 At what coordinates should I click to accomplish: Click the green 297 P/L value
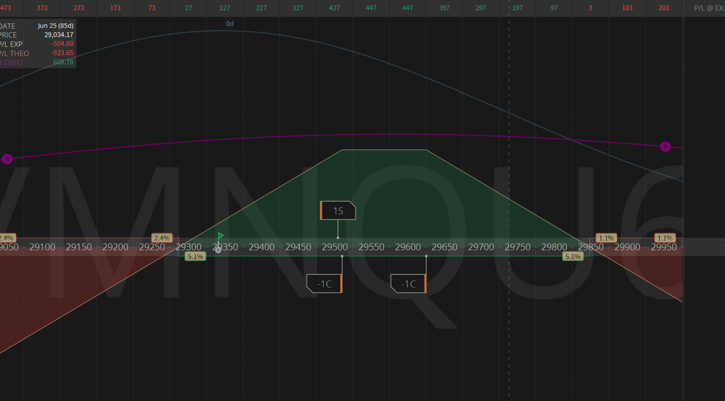pos(481,8)
